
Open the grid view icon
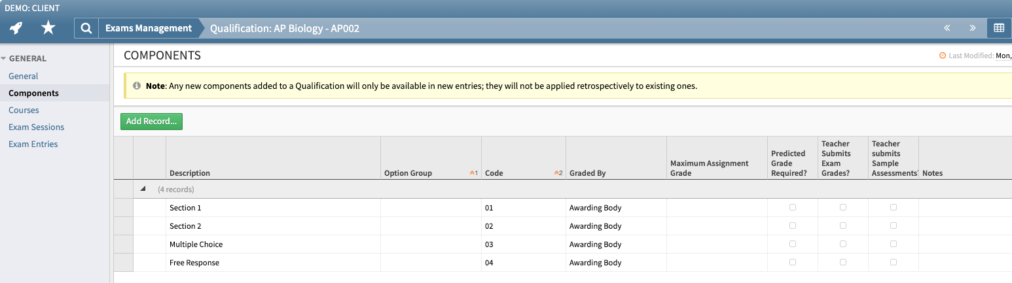click(999, 28)
